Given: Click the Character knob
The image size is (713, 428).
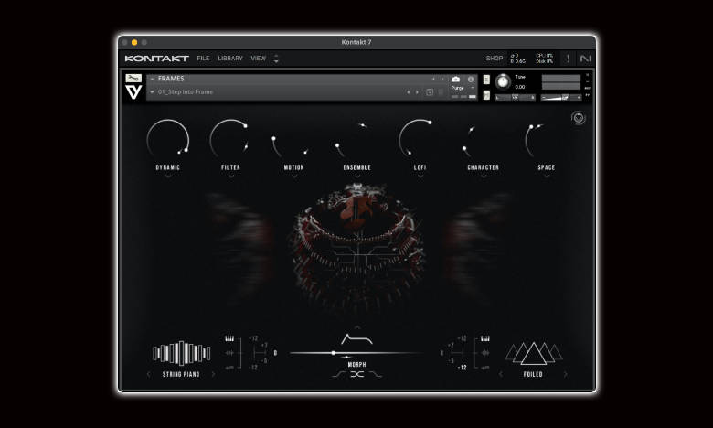Looking at the screenshot, I should [484, 140].
